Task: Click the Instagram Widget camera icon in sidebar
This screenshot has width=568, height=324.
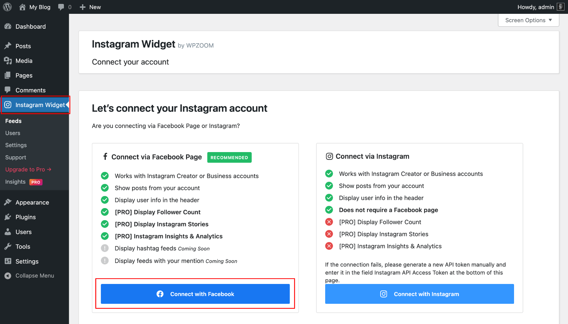Action: click(8, 105)
